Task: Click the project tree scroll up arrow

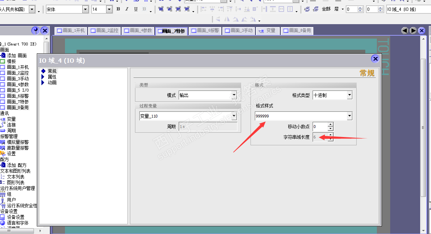Action: tap(47, 39)
